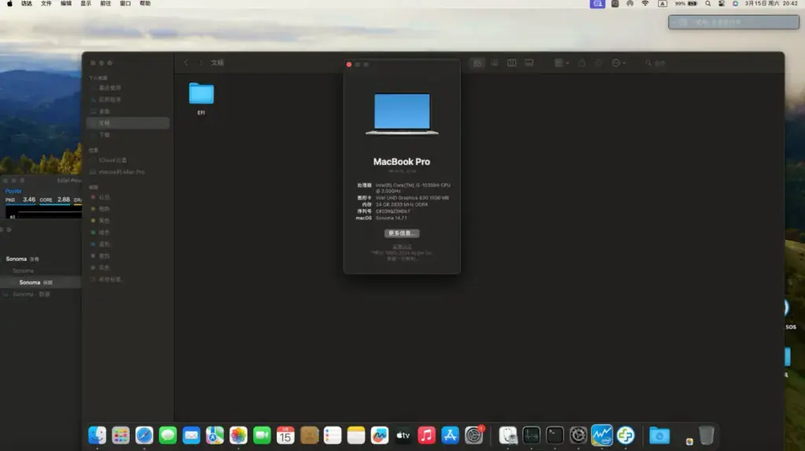805x451 pixels.
Task: Open App Store from the Dock
Action: click(x=450, y=435)
